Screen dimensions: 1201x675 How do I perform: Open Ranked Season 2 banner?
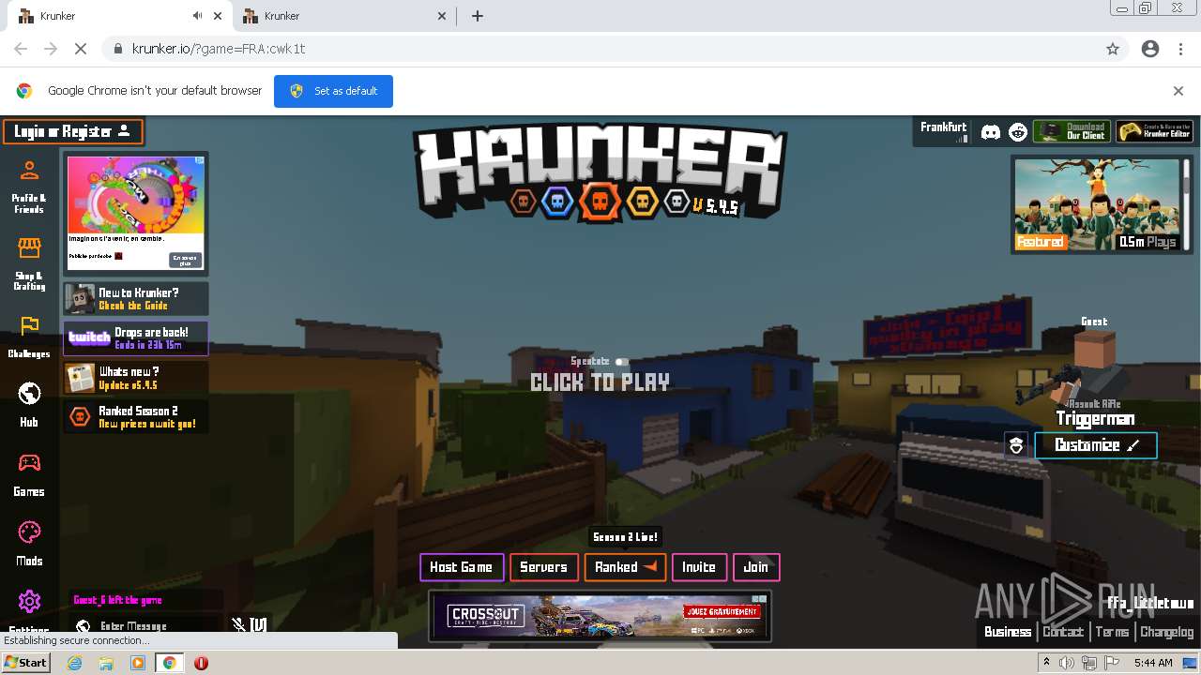click(x=136, y=417)
